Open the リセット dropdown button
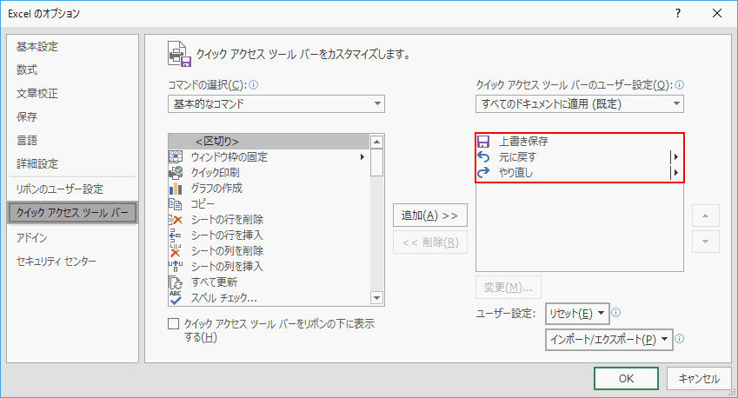The height and width of the screenshot is (398, 738). 577,314
